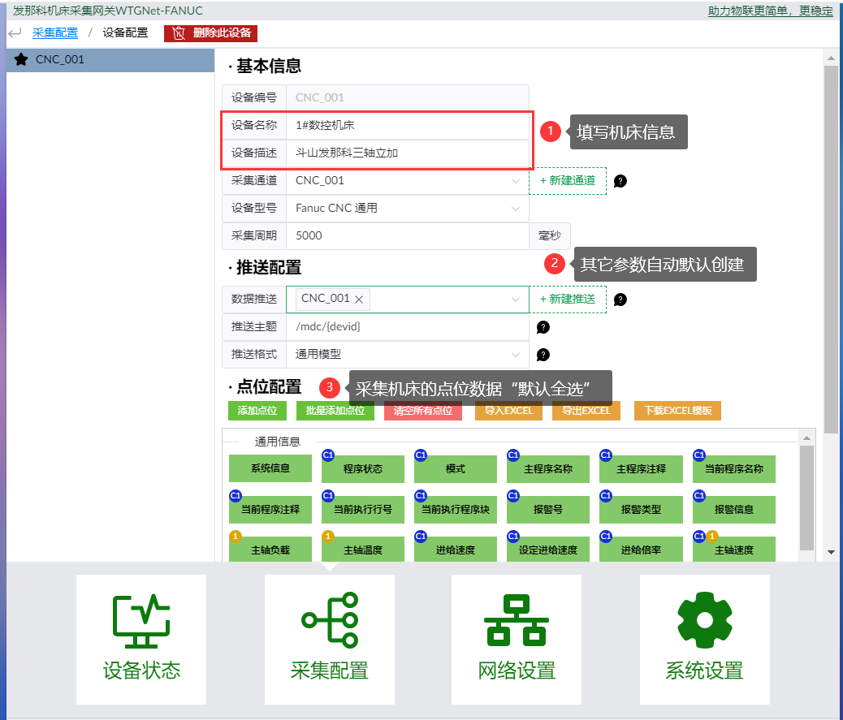Click the 采集配置 breadcrumb link

(x=55, y=32)
